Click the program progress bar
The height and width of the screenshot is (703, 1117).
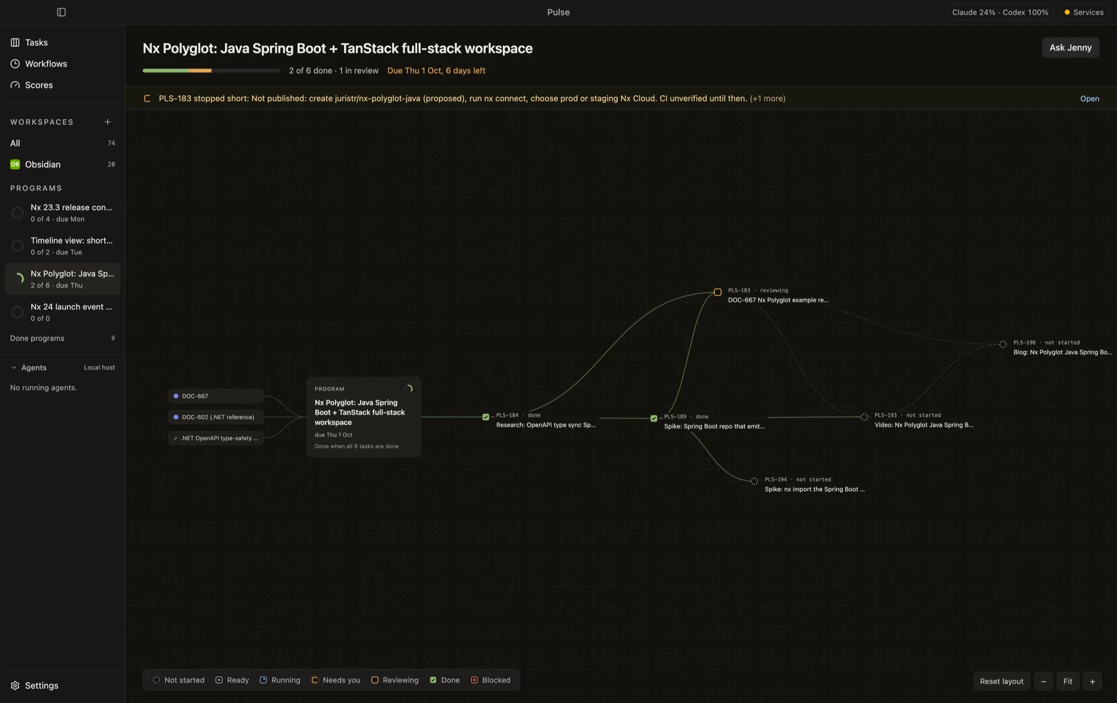click(211, 71)
